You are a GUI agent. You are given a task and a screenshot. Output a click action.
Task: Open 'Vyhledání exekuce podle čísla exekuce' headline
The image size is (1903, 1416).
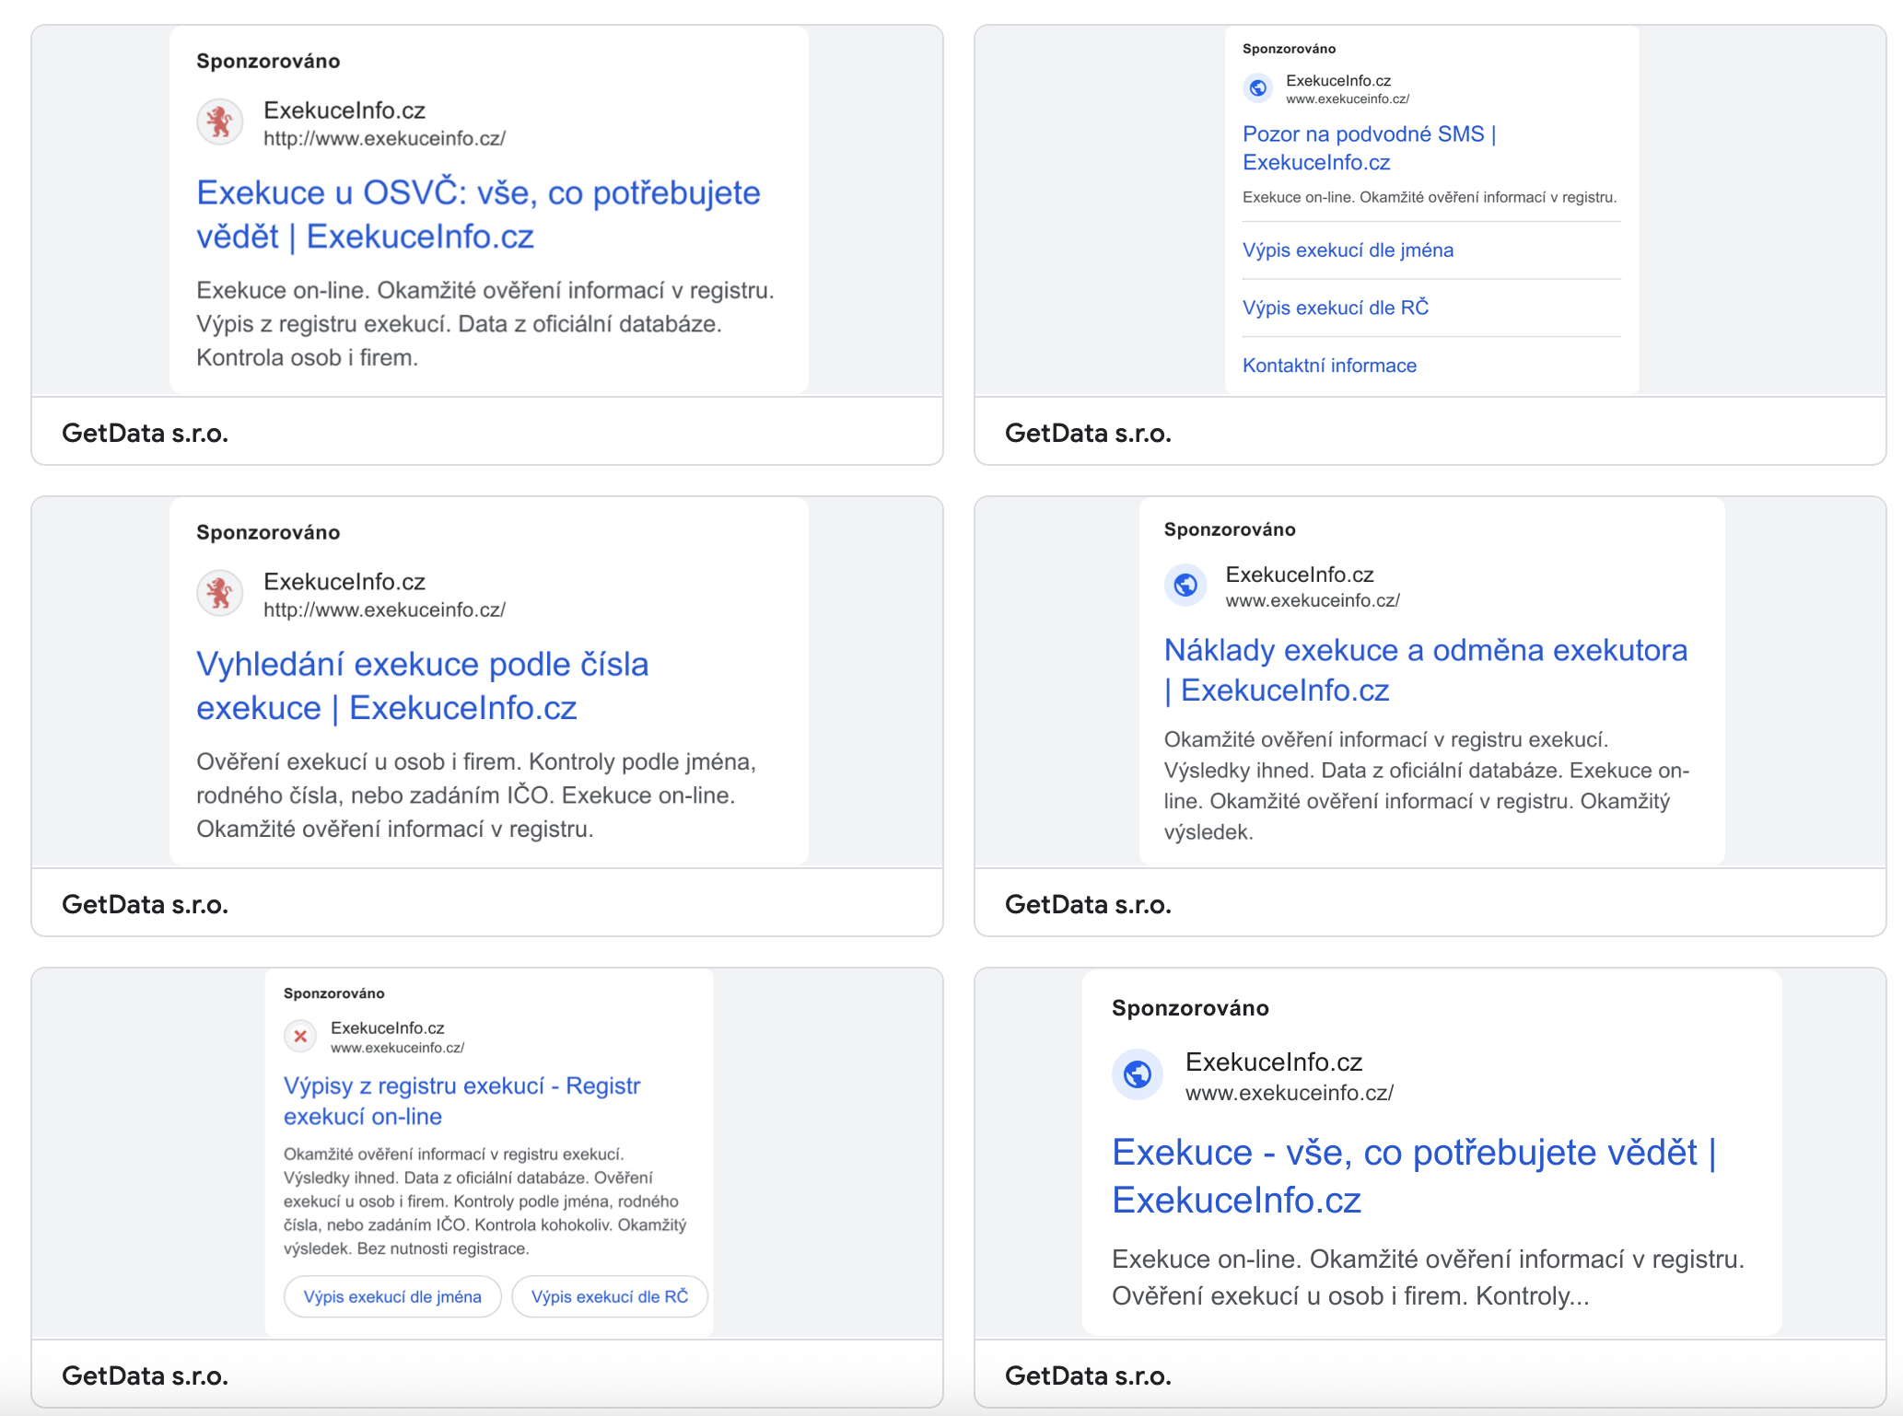(x=423, y=686)
